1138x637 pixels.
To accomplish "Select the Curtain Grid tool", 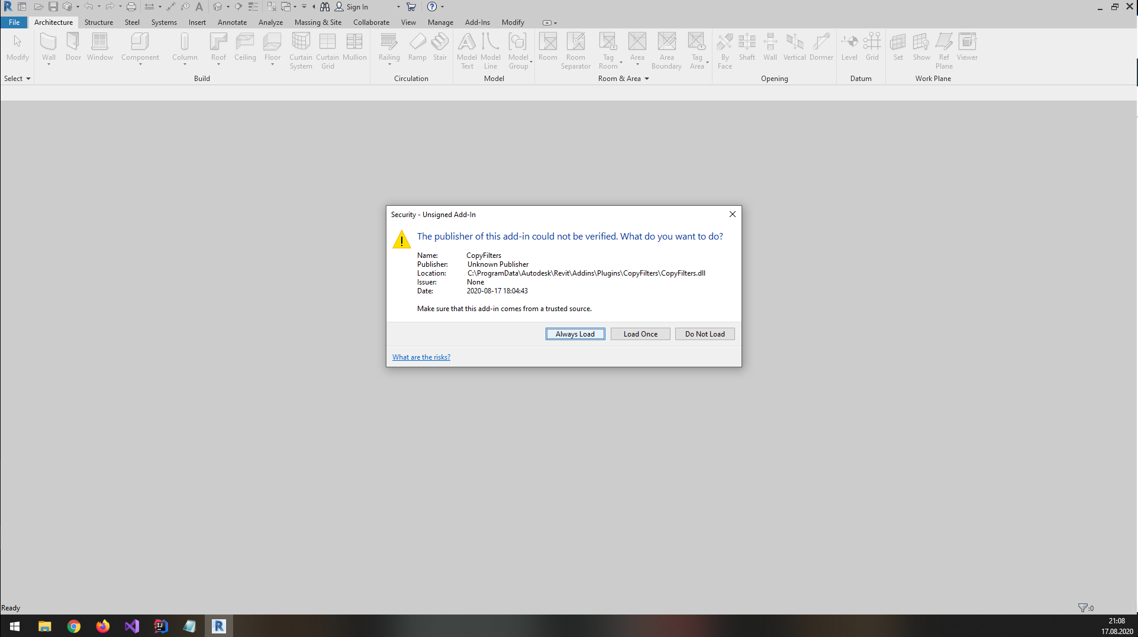I will click(x=327, y=51).
